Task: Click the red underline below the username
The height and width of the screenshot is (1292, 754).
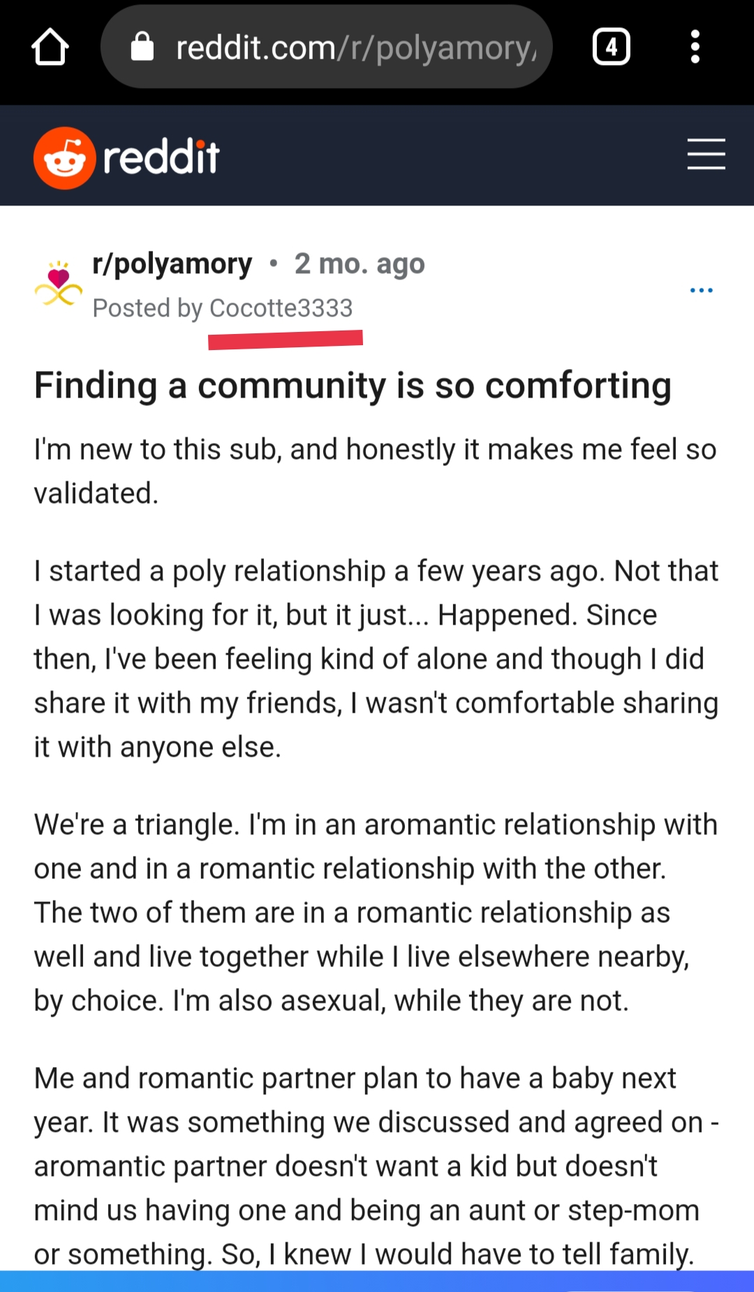Action: 286,340
